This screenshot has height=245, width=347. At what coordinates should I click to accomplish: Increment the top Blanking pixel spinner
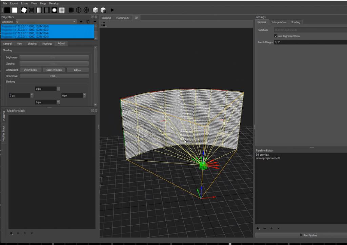point(58,88)
